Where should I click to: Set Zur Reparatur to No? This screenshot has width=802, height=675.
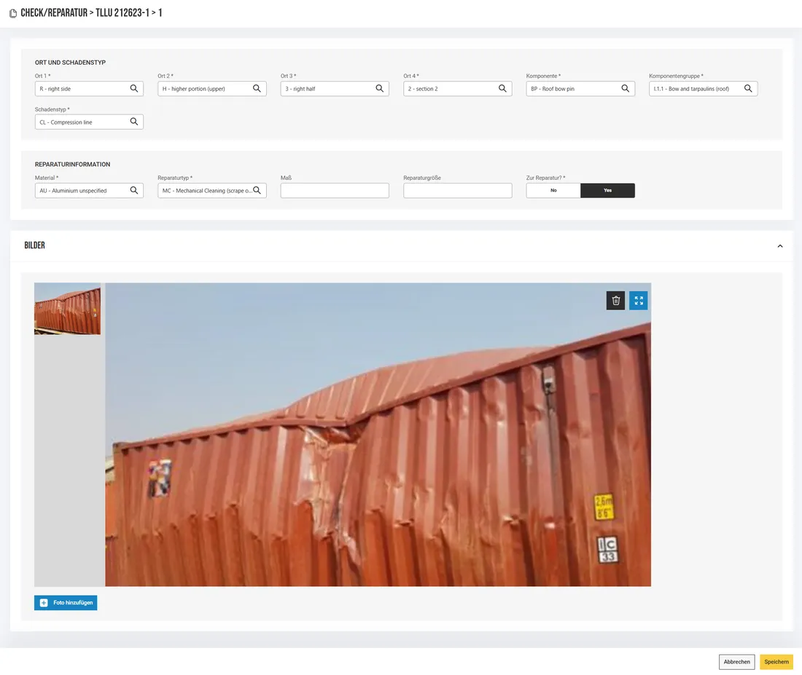click(x=553, y=191)
